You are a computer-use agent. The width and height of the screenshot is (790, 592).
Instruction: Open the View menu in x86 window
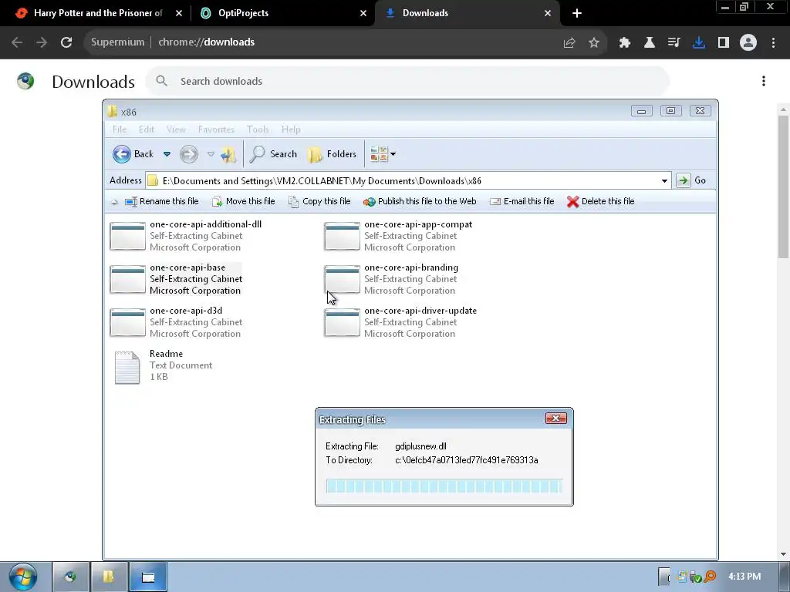[176, 129]
